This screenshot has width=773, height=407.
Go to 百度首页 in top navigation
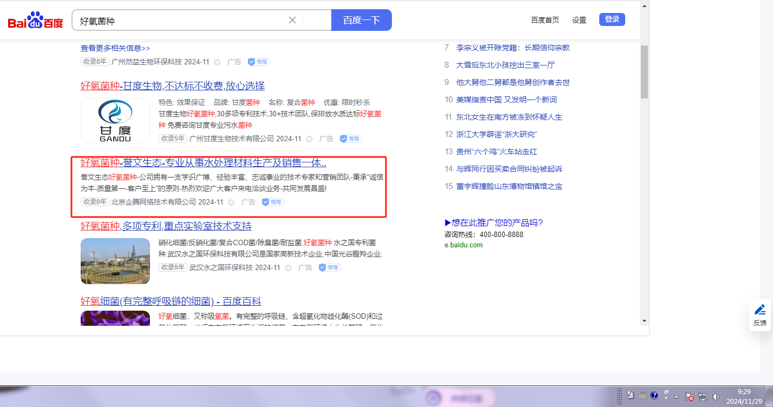pos(545,20)
